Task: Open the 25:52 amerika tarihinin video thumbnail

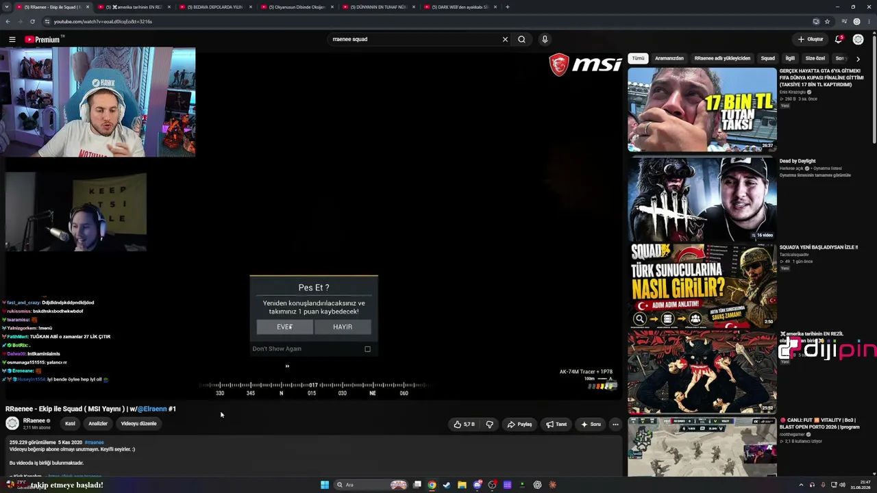Action: pos(702,372)
